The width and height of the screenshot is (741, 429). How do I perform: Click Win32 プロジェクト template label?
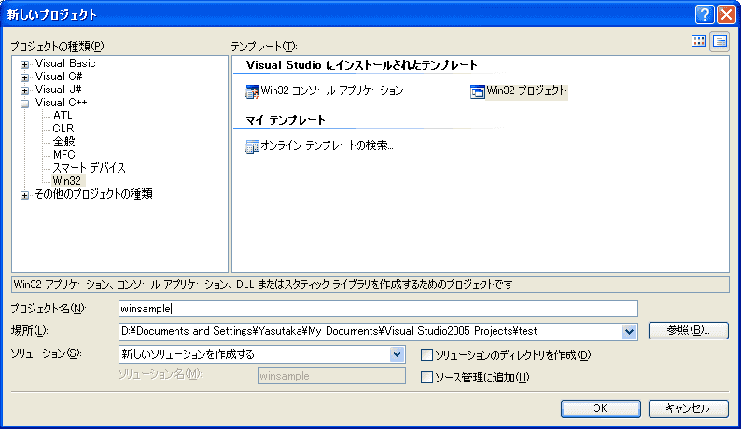point(526,90)
